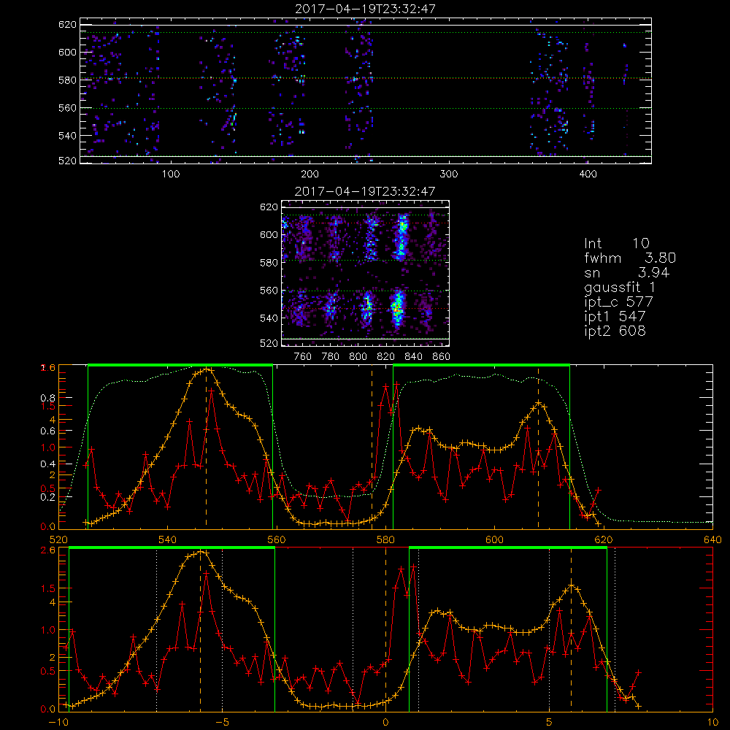Image resolution: width=730 pixels, height=730 pixels.
Task: Click x-axis label '5' of the bottom profile plot
Action: point(550,722)
